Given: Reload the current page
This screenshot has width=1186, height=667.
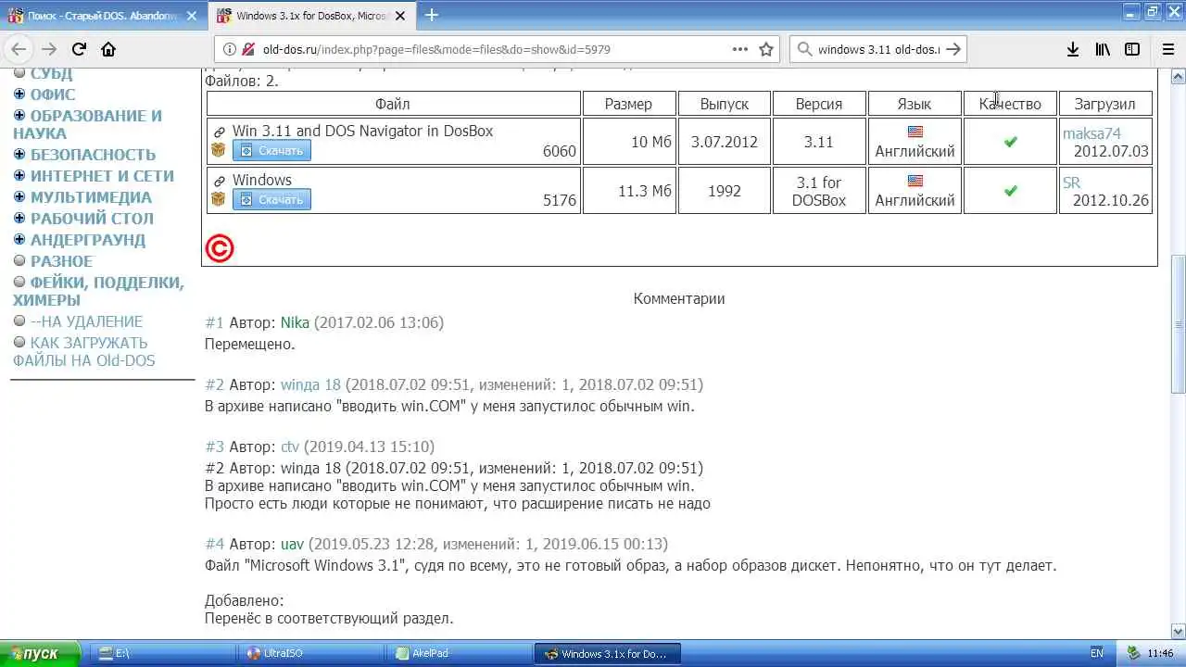Looking at the screenshot, I should 79,49.
